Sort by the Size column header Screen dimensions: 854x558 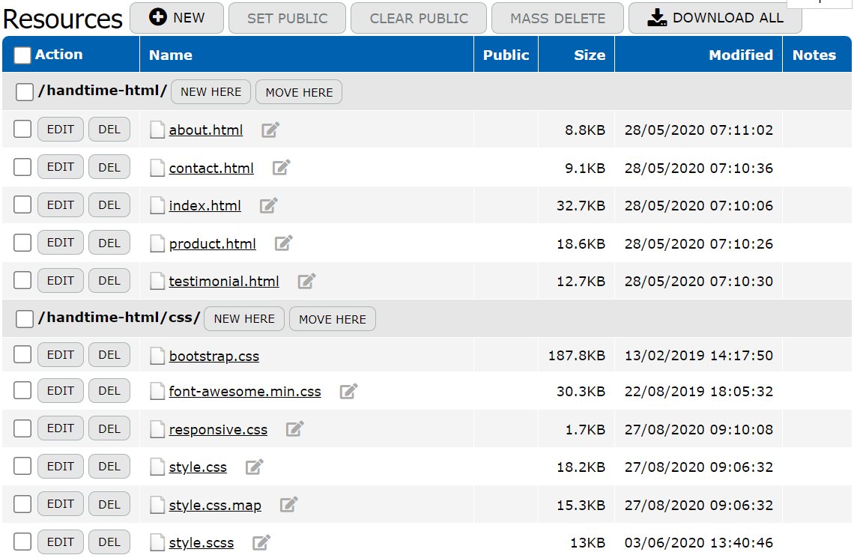pos(590,55)
